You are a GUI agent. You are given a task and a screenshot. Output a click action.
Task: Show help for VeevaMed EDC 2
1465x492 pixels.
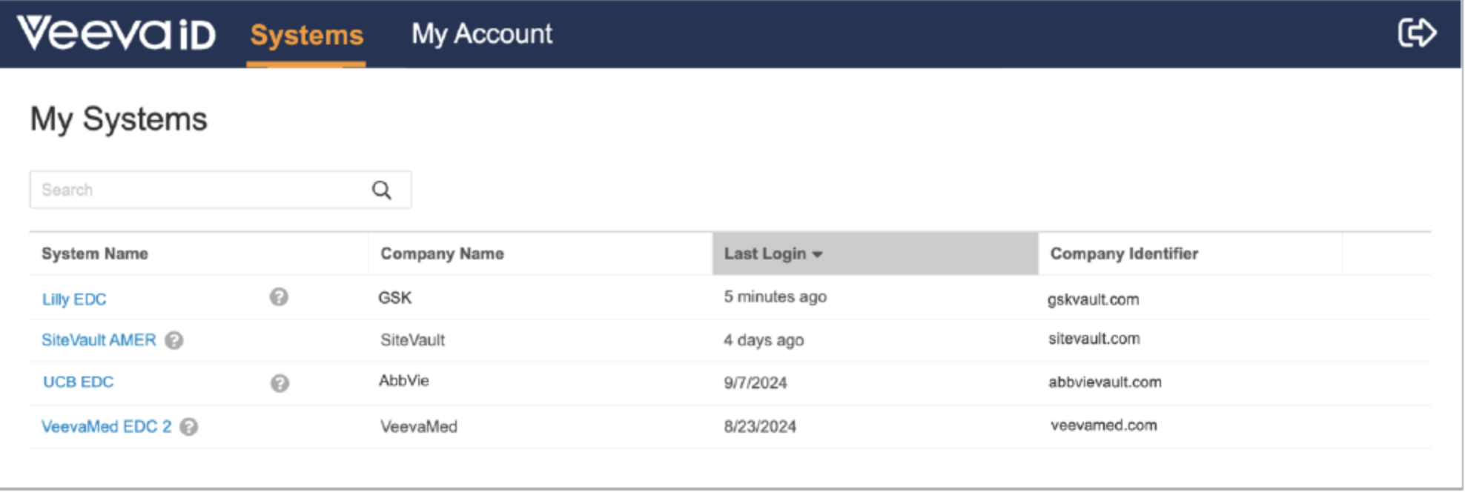(189, 427)
